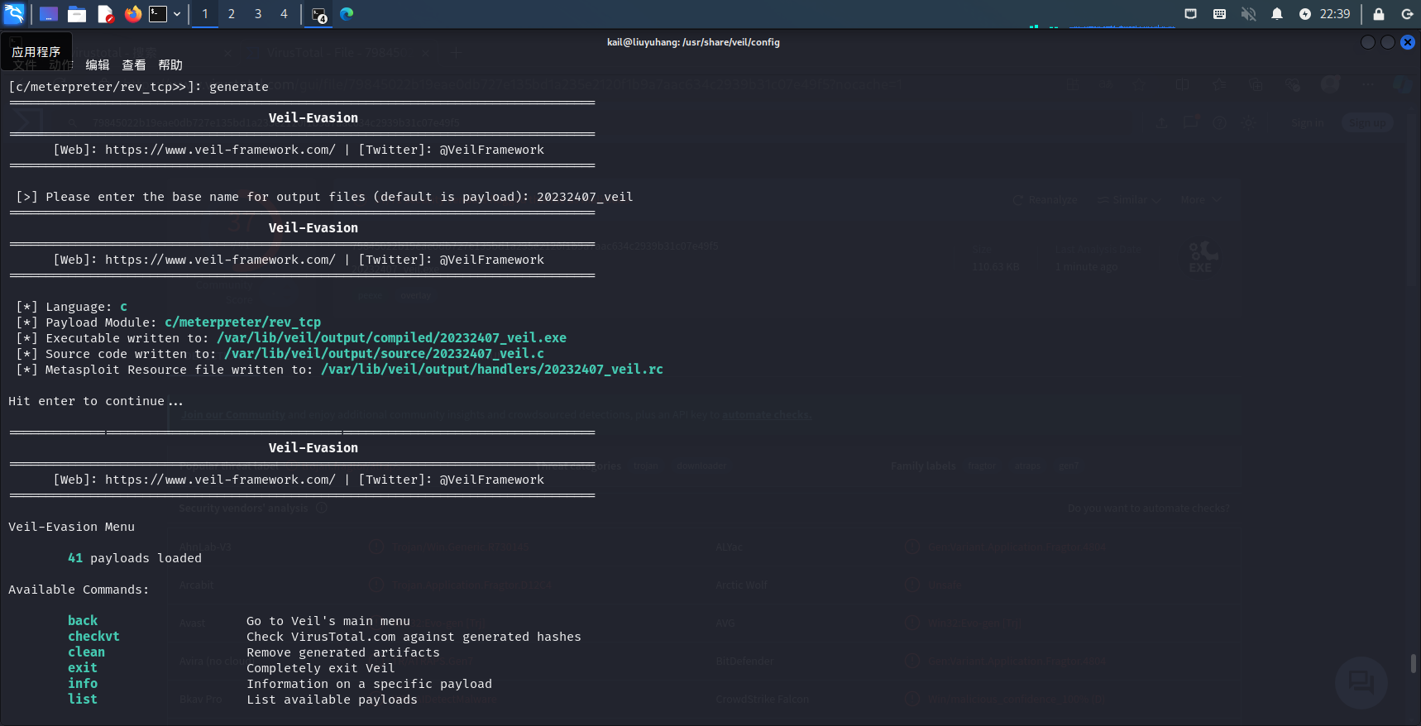Click the 'generate' command text
The image size is (1421, 726).
(x=239, y=87)
